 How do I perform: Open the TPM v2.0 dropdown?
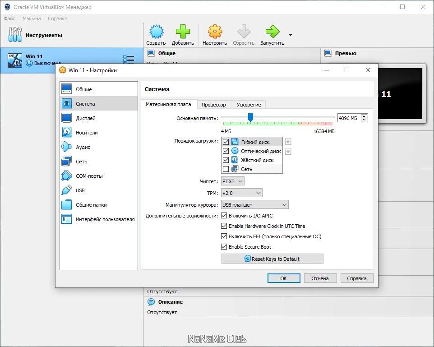point(242,193)
